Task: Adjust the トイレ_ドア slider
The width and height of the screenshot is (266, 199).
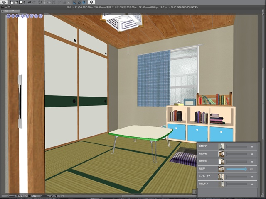Action: point(236,177)
